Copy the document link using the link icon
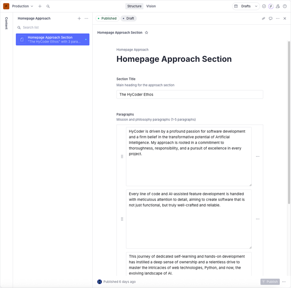The height and width of the screenshot is (288, 291). pyautogui.click(x=263, y=18)
